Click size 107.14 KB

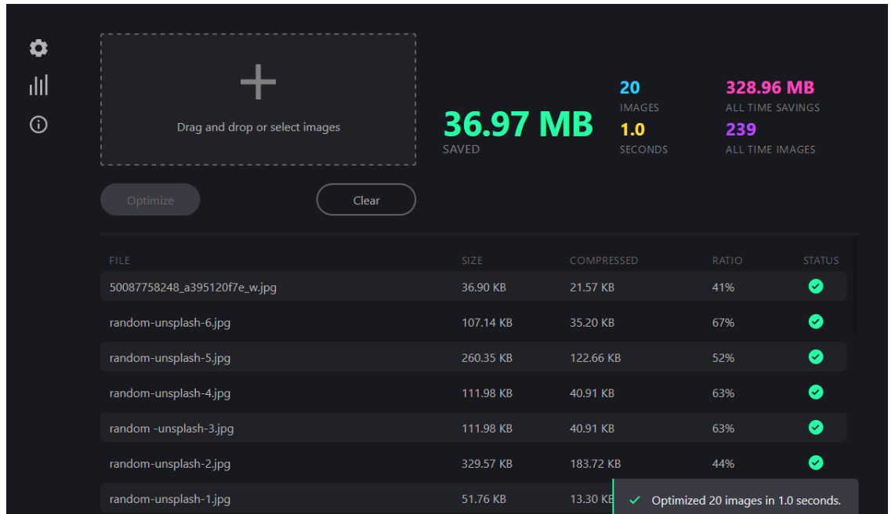[487, 322]
